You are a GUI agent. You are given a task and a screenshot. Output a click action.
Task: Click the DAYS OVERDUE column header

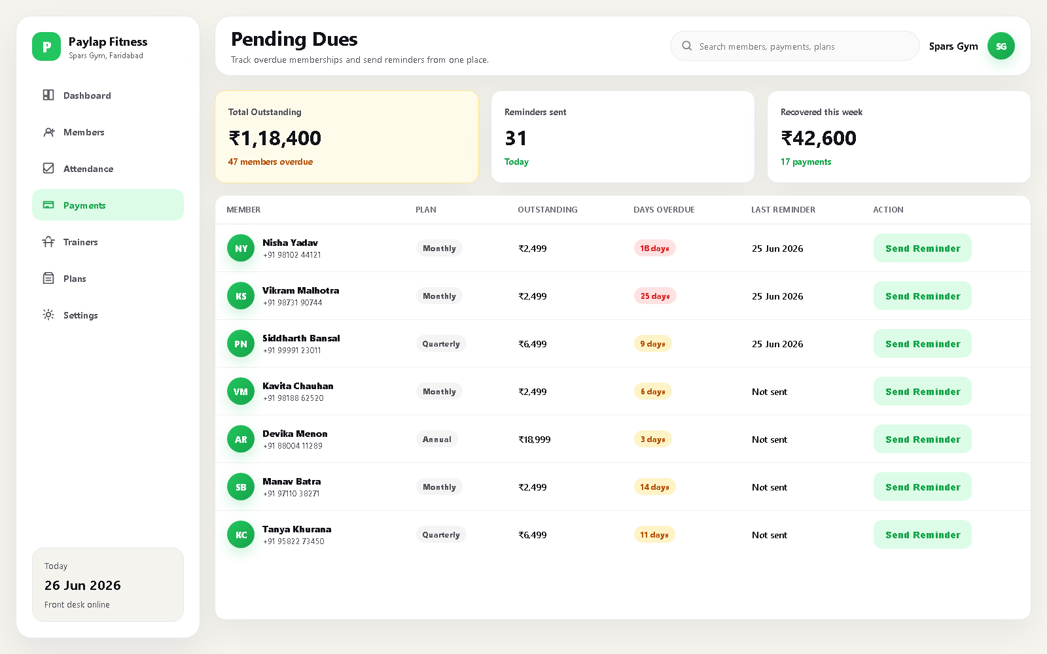pos(664,209)
